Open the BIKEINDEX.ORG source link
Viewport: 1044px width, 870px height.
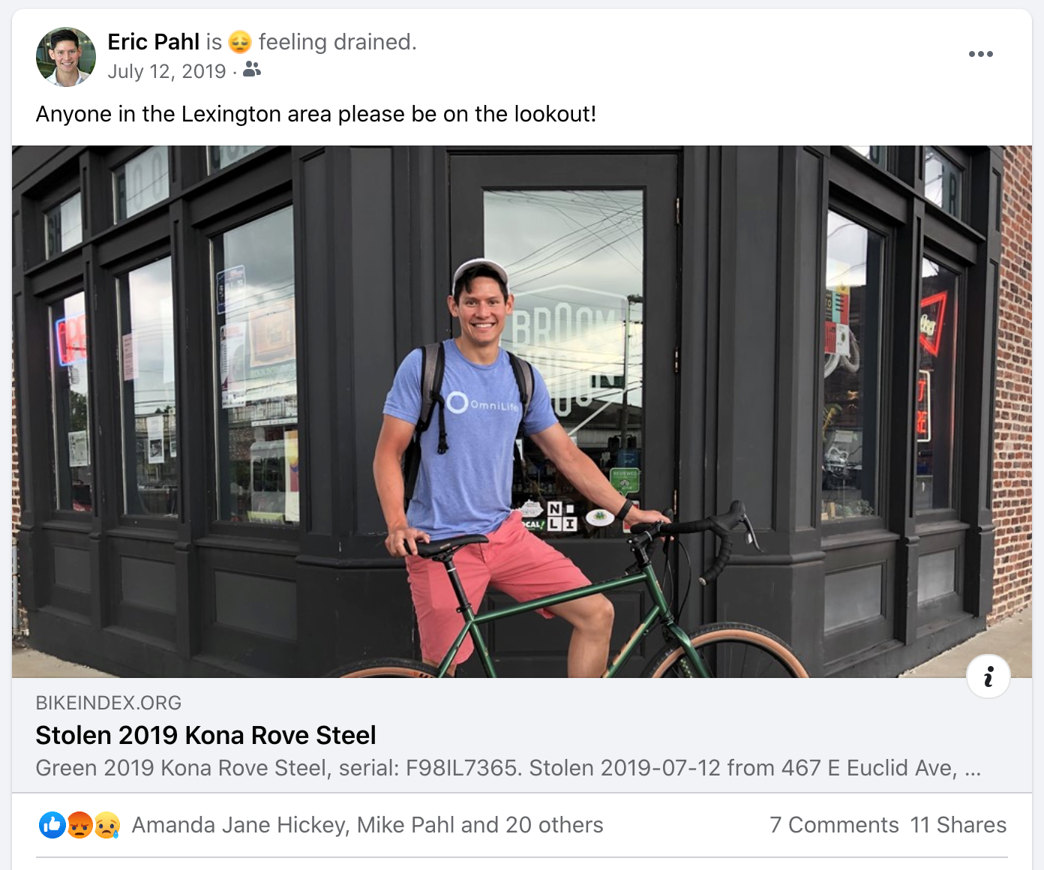point(109,703)
